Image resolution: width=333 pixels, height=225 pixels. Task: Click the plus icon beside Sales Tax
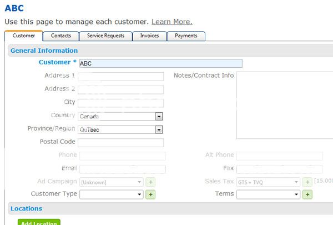307,182
